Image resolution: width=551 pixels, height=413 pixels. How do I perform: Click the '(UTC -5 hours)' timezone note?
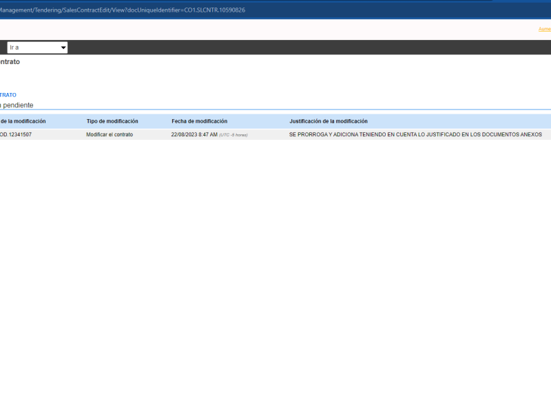click(x=233, y=135)
